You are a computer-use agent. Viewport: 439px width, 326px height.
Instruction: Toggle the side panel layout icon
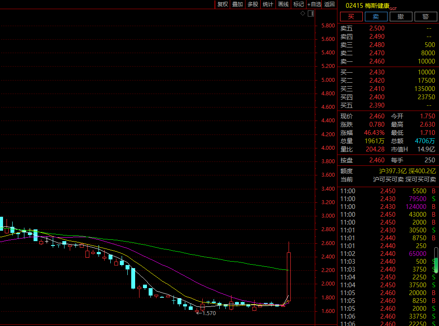(x=311, y=13)
